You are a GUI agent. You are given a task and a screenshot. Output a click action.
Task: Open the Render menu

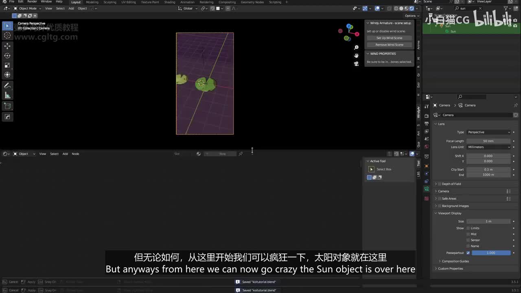point(32,2)
